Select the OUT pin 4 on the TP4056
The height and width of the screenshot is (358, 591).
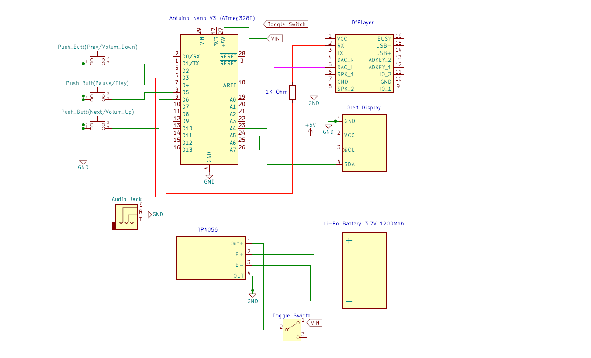click(x=238, y=276)
